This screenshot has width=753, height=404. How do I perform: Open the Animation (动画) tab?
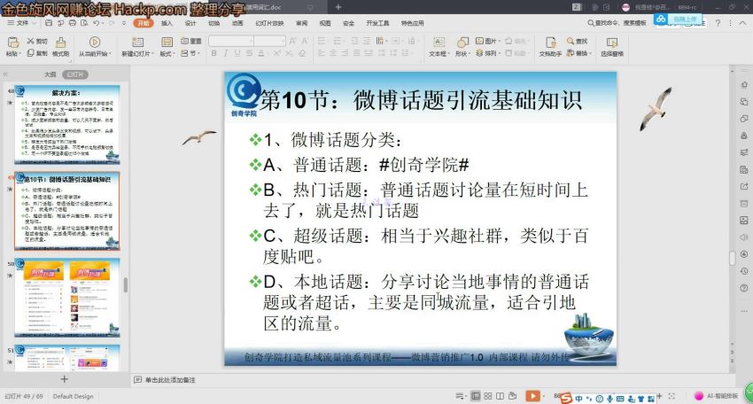click(x=237, y=23)
